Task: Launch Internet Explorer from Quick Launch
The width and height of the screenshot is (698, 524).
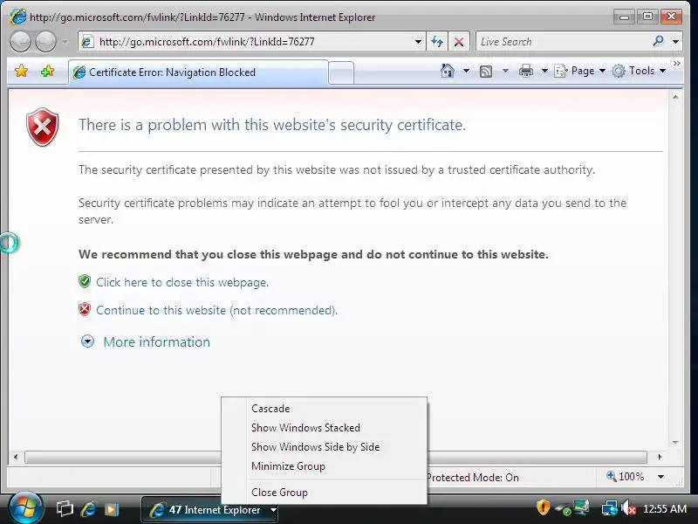Action: [89, 509]
